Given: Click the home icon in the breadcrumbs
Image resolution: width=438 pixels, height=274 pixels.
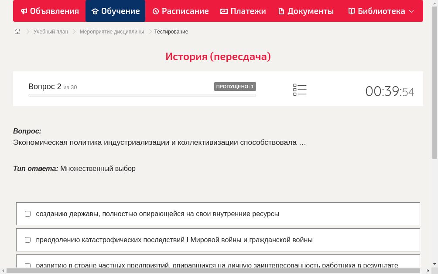Looking at the screenshot, I should [17, 31].
